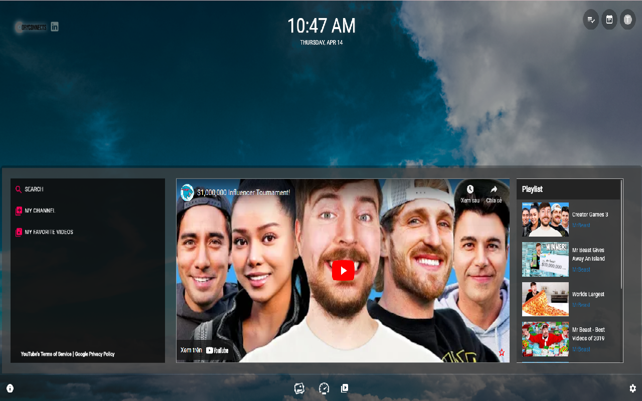Viewport: 642px width, 401px height.
Task: Open the Best Videos of 2019 thumbnail
Action: [x=545, y=339]
